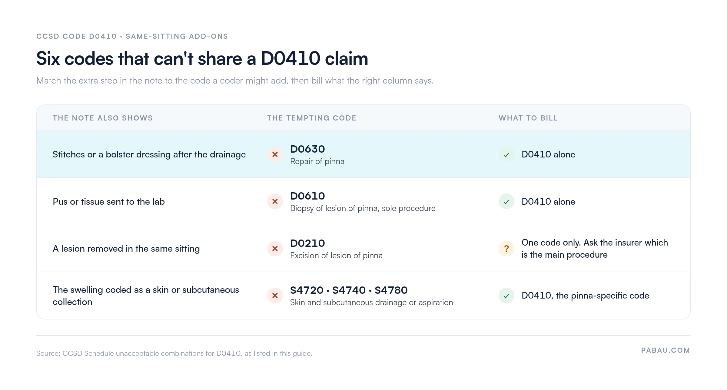This screenshot has height=390, width=727.
Task: Click the red X icon beside D0210
Action: click(275, 249)
